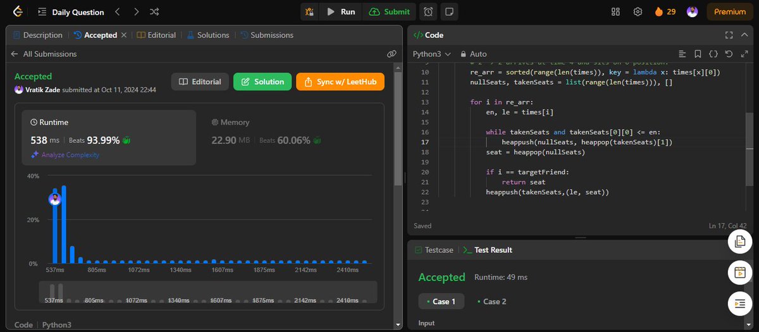Maximize the Code panel fullscreen icon
759x332 pixels.
coord(729,35)
